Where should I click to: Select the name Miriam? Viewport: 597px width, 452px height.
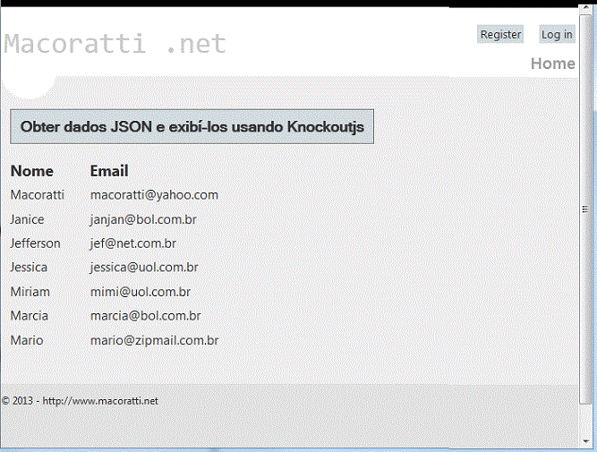[x=30, y=292]
